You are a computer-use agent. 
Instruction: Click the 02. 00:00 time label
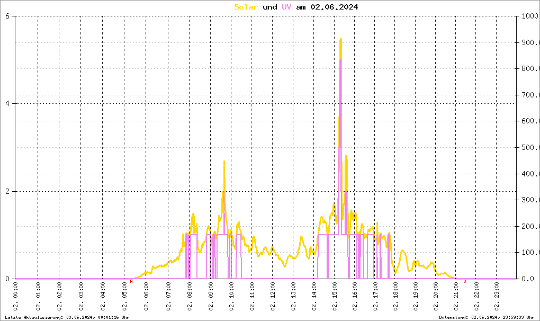[x=15, y=297]
